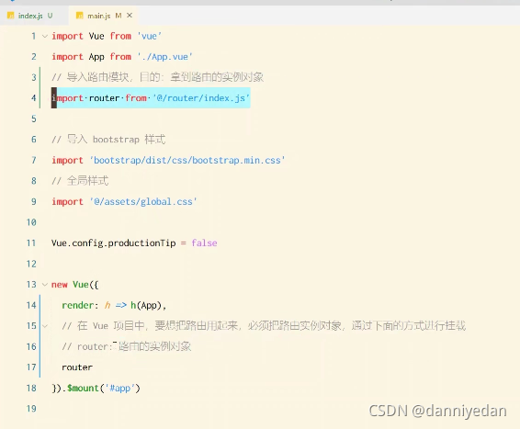The width and height of the screenshot is (520, 429).
Task: Collapse the comment fold arrow at line 15
Action: (45, 326)
